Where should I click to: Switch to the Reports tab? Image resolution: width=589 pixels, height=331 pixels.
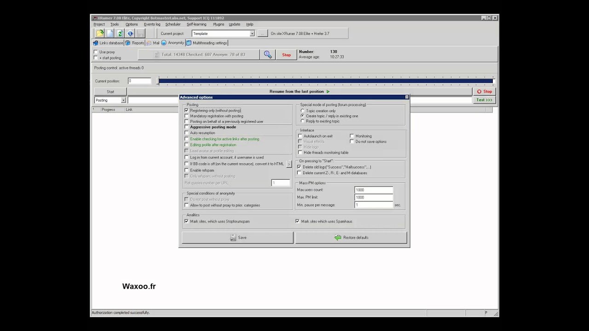coord(135,43)
